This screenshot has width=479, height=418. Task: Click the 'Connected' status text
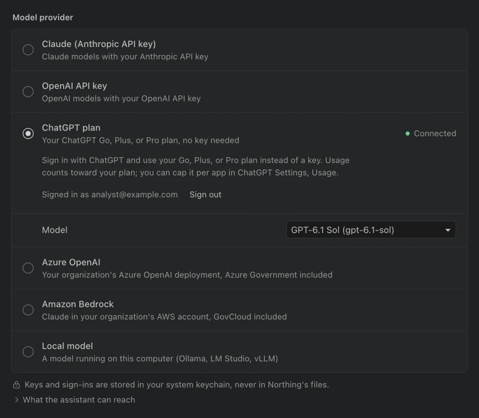435,134
